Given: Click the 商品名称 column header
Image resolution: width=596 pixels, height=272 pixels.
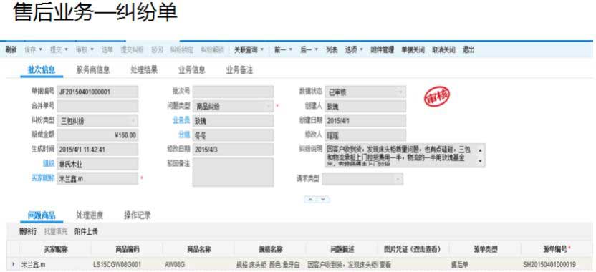Looking at the screenshot, I should click(199, 250).
